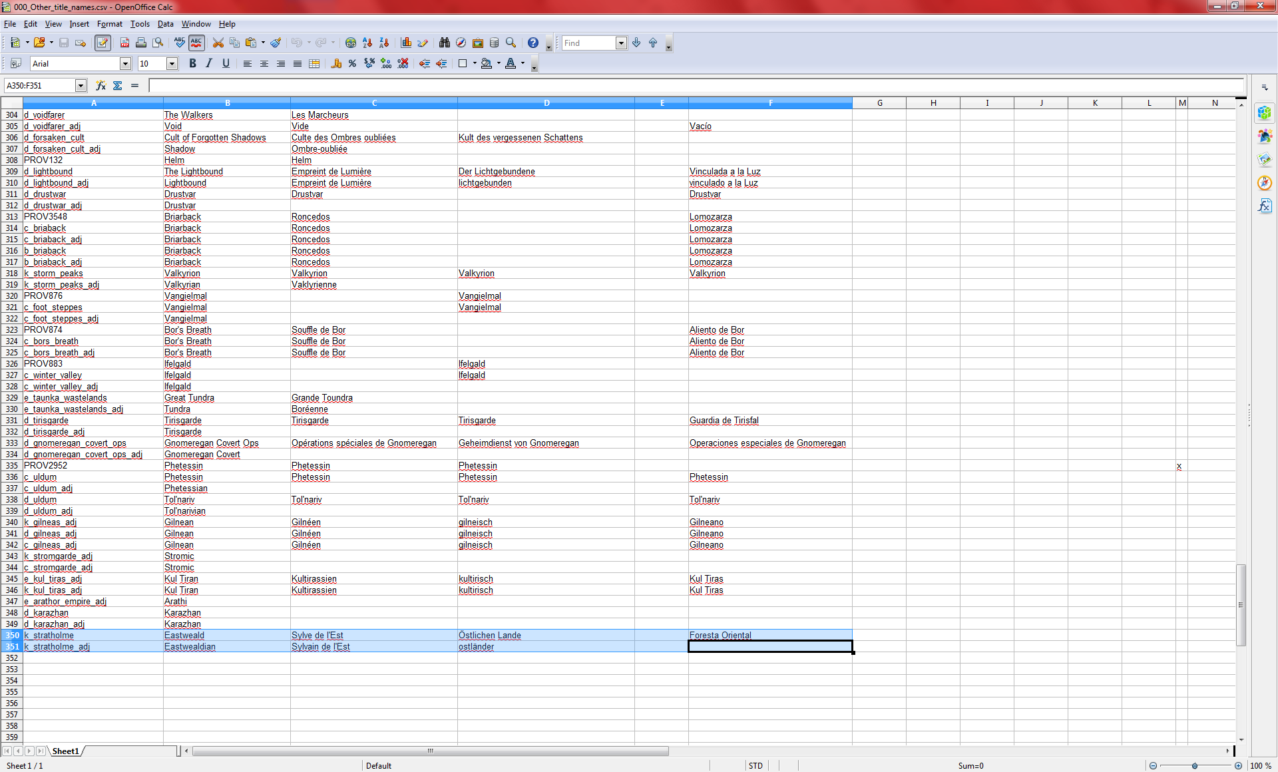
Task: Toggle Italic formatting
Action: (209, 63)
